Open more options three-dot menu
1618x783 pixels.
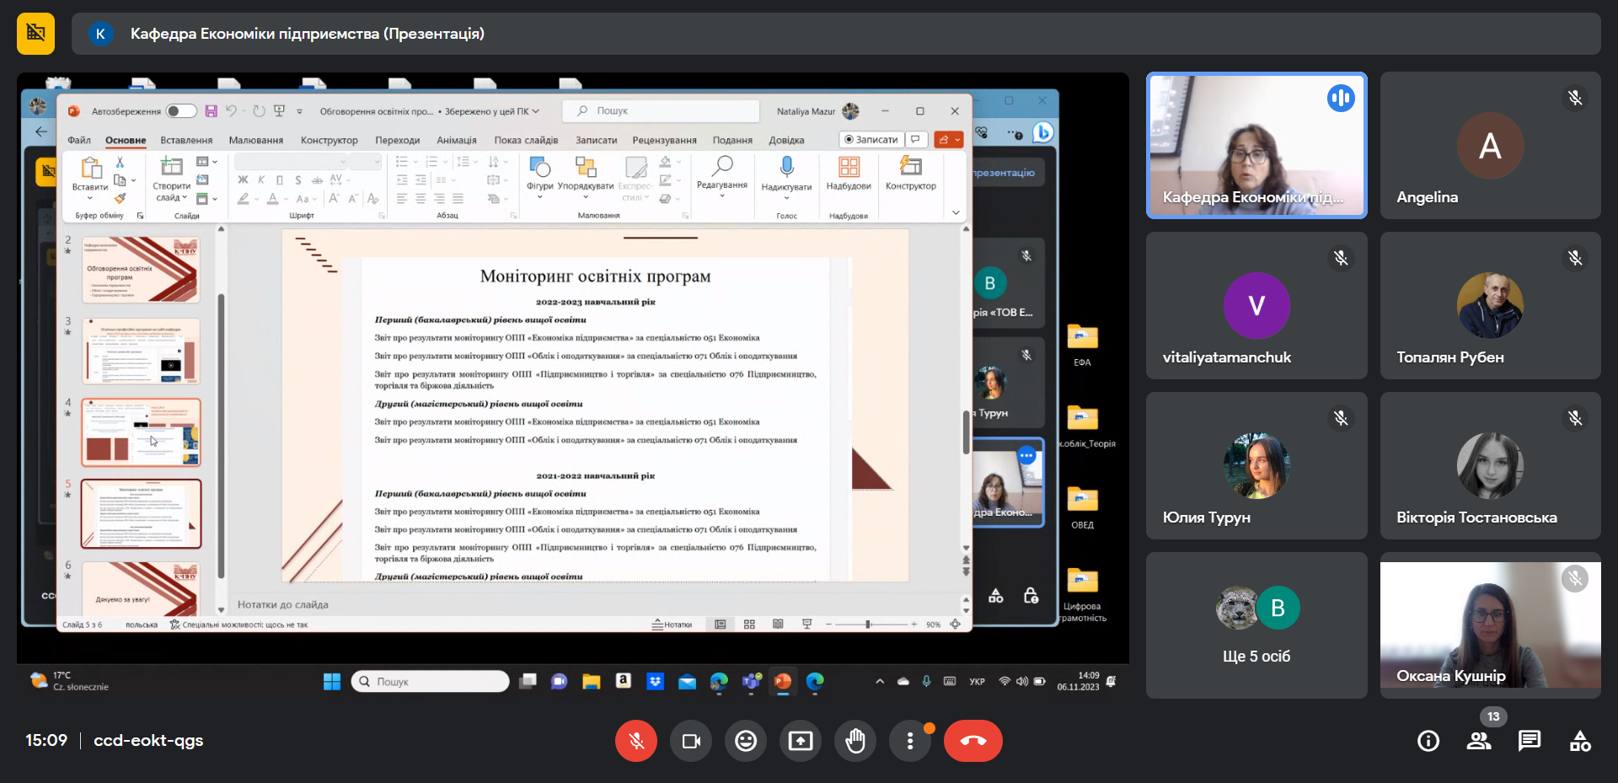pyautogui.click(x=910, y=741)
